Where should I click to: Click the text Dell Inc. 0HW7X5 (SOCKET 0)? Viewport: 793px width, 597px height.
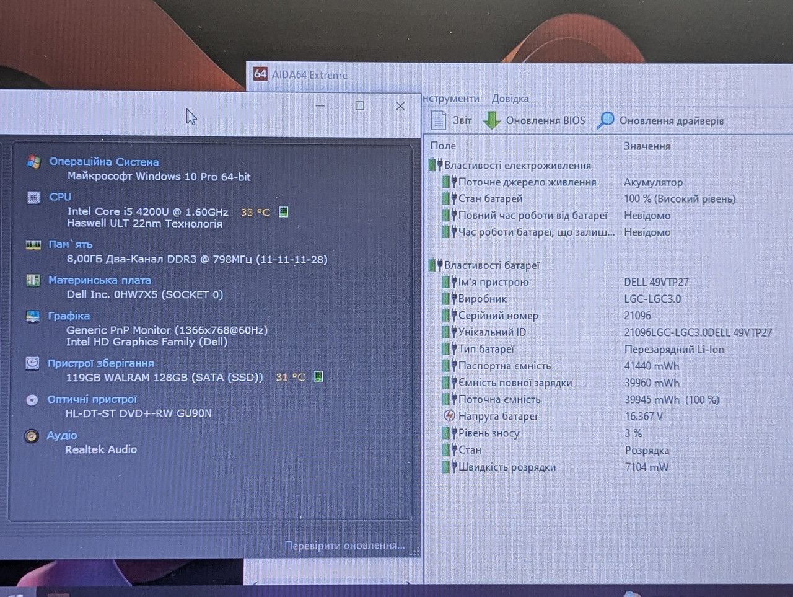coord(145,294)
